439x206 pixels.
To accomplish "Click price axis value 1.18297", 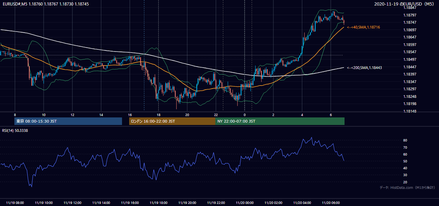I will [x=410, y=89].
